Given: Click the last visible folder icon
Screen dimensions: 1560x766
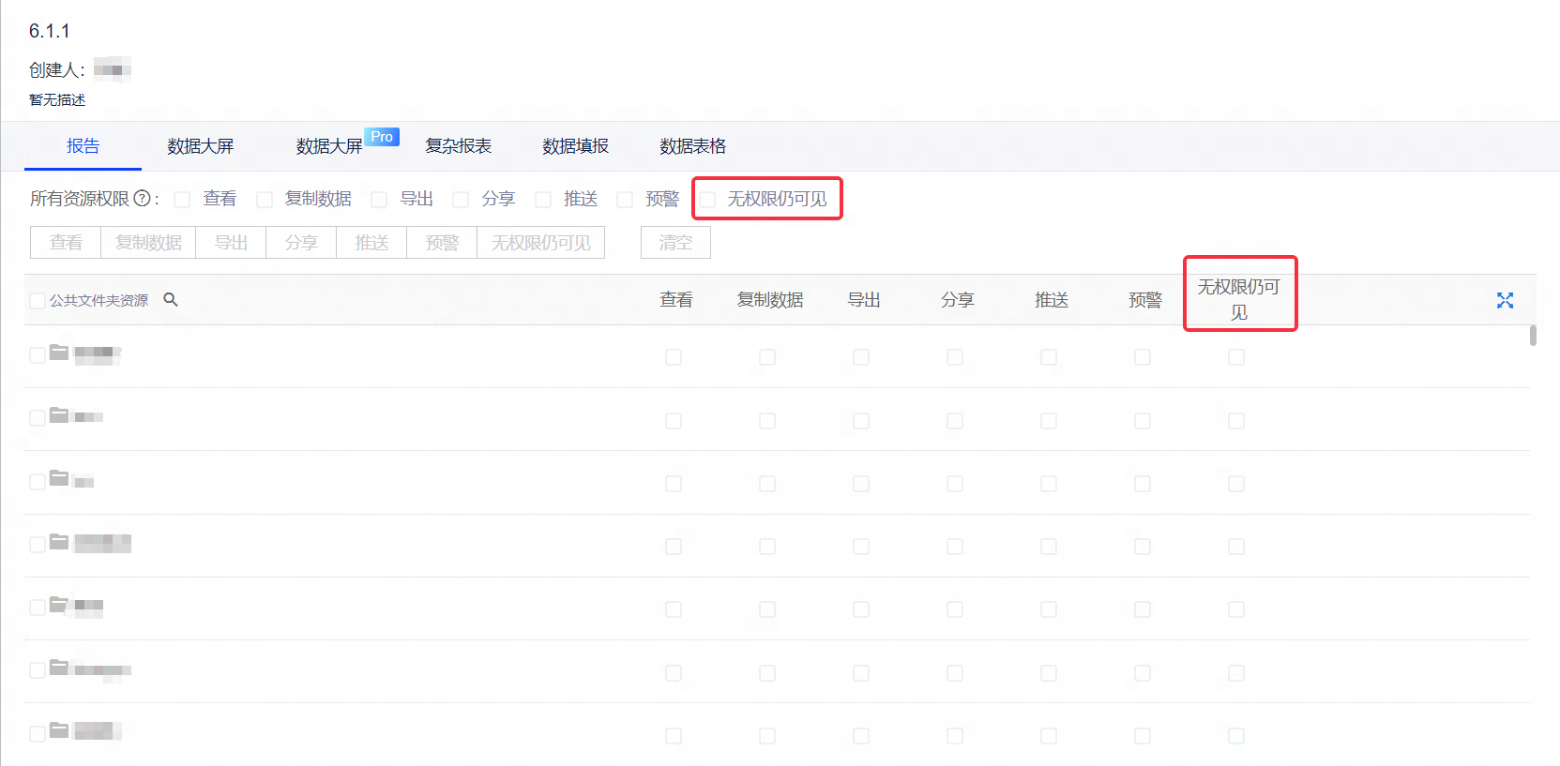Looking at the screenshot, I should pyautogui.click(x=59, y=730).
